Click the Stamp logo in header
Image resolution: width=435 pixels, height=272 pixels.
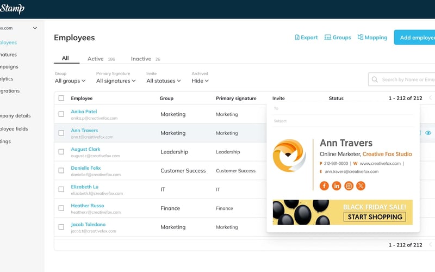[12, 9]
